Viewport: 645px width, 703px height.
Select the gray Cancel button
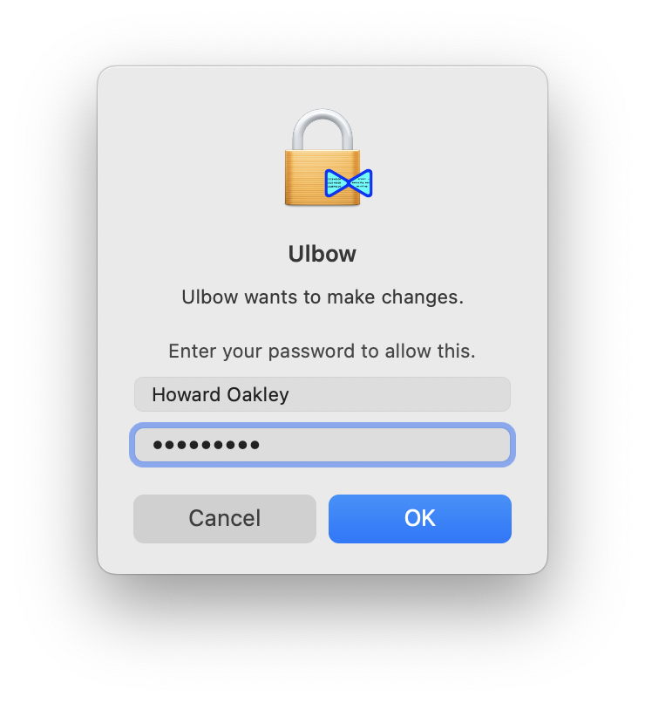pos(225,519)
